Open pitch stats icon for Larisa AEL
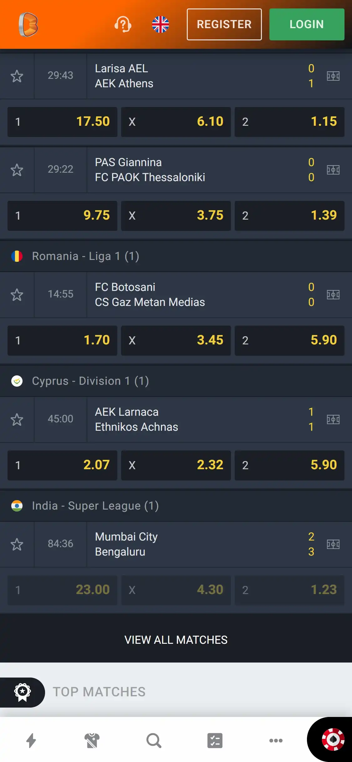The height and width of the screenshot is (762, 352). coord(333,76)
